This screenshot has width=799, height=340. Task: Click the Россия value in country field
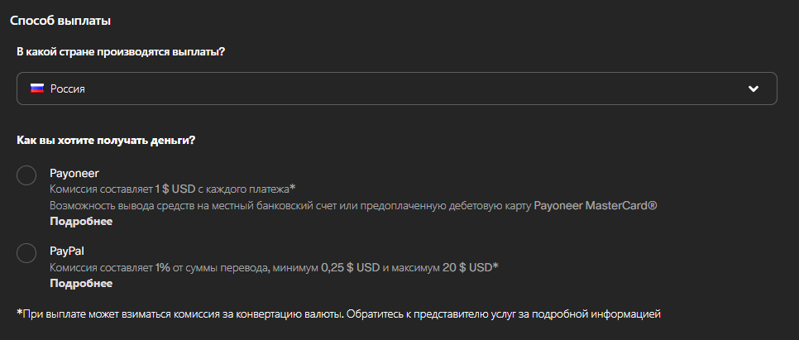pyautogui.click(x=67, y=89)
